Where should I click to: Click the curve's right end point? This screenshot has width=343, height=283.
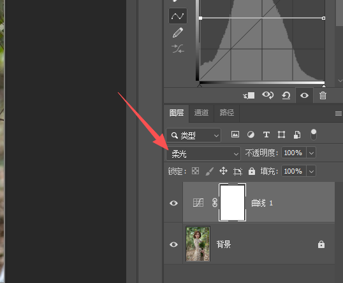323,18
